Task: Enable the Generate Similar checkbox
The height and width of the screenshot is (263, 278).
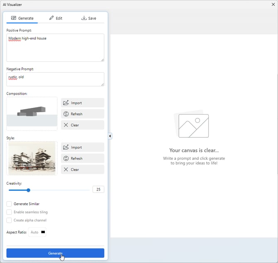Action: click(x=9, y=204)
